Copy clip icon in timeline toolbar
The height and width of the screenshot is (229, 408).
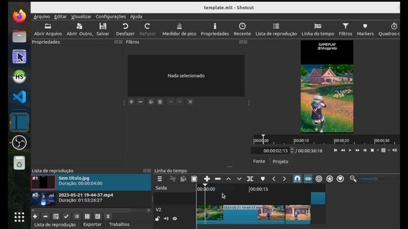183,179
